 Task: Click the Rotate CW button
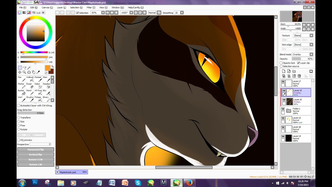[x=36, y=164]
